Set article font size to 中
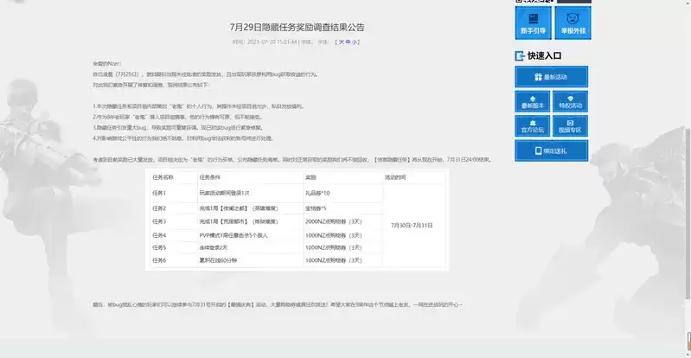This screenshot has height=358, width=691. click(x=349, y=42)
